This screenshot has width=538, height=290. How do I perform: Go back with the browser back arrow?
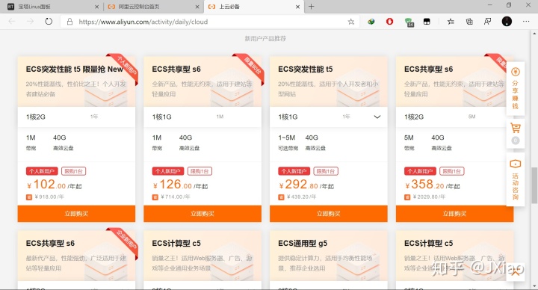pyautogui.click(x=12, y=21)
